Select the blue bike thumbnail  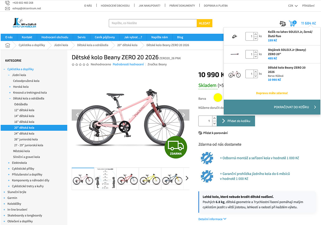(172, 179)
